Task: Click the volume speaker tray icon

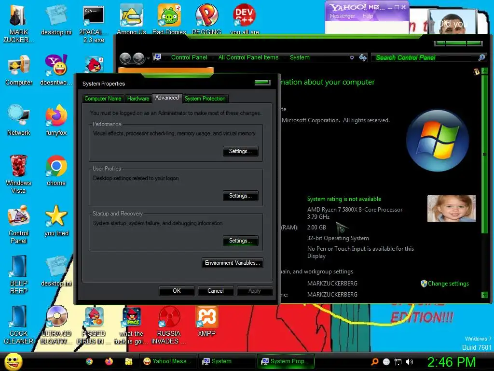Action: point(410,362)
